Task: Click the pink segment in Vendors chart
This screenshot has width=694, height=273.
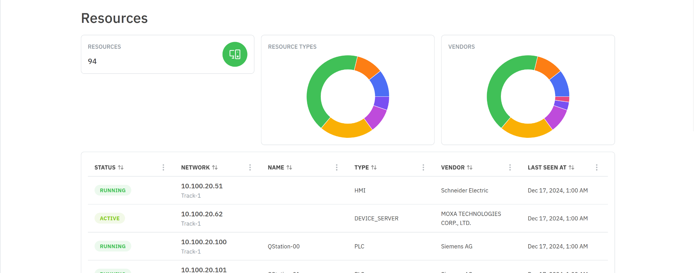Action: [x=562, y=99]
